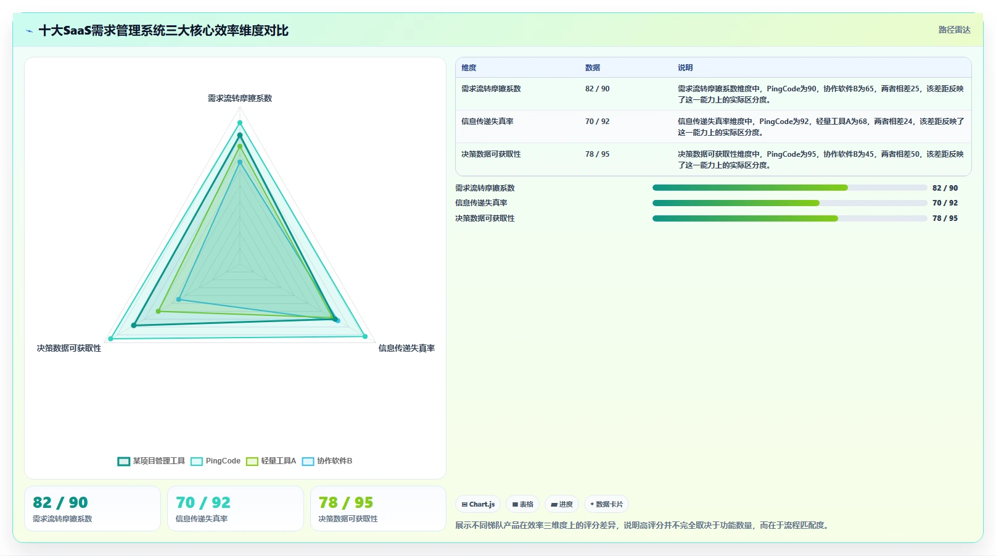Click the 维度 table column header
Image resolution: width=996 pixels, height=556 pixels.
(x=469, y=68)
